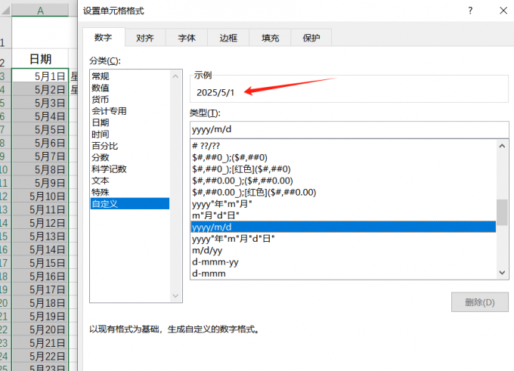Select format m/d/yy
Image resolution: width=514 pixels, height=371 pixels.
(343, 250)
